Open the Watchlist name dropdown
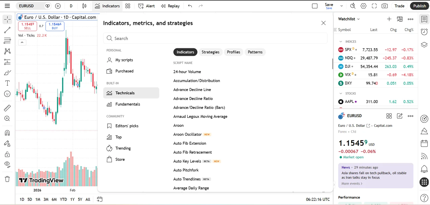Viewport: 430px width, 205px height. click(x=349, y=19)
